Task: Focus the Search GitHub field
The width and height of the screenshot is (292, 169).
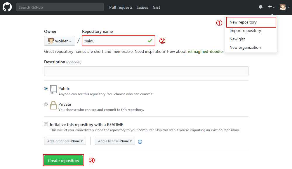Action: pyautogui.click(x=60, y=7)
